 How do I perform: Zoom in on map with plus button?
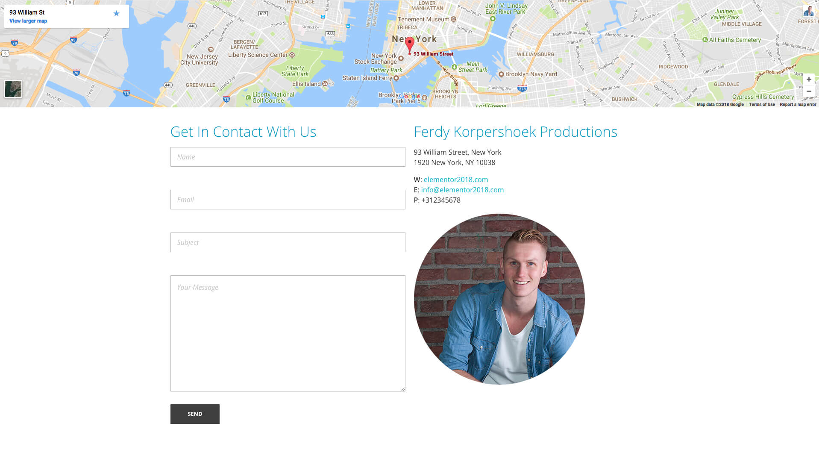[808, 79]
